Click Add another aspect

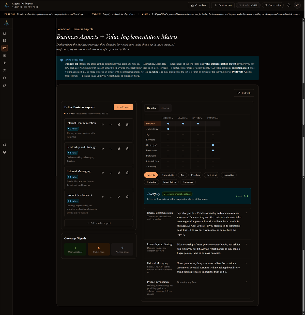point(99,223)
